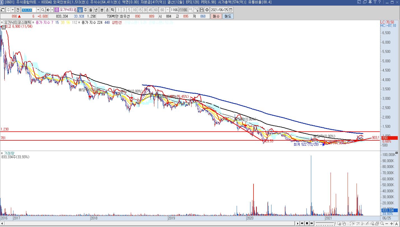Click the 오가닉티코 stock name box
Screen dimensions: 400x227
click(68, 10)
